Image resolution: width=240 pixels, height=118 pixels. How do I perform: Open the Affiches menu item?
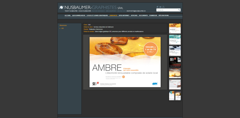pyautogui.click(x=134, y=16)
